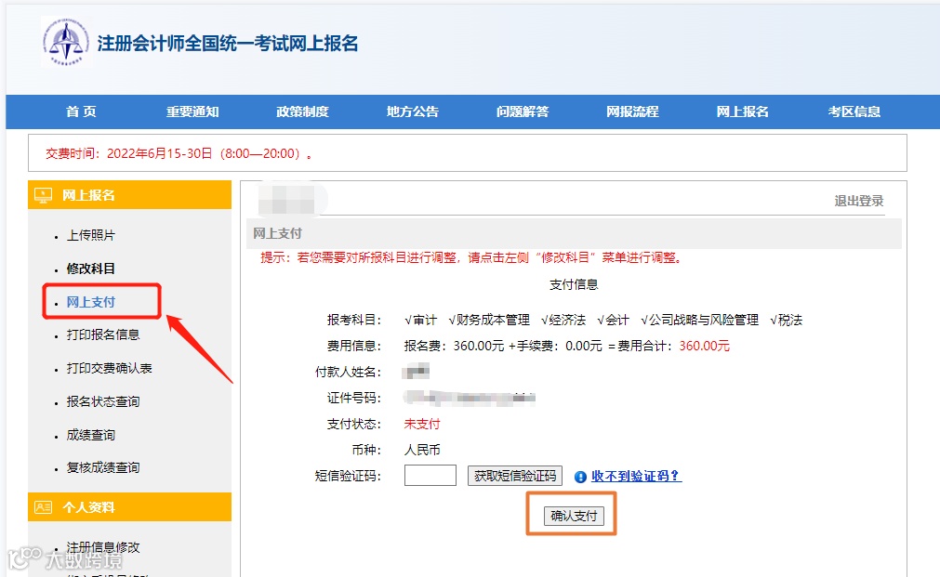The height and width of the screenshot is (577, 940).
Task: Click the 未支付 payment status text
Action: [x=422, y=425]
